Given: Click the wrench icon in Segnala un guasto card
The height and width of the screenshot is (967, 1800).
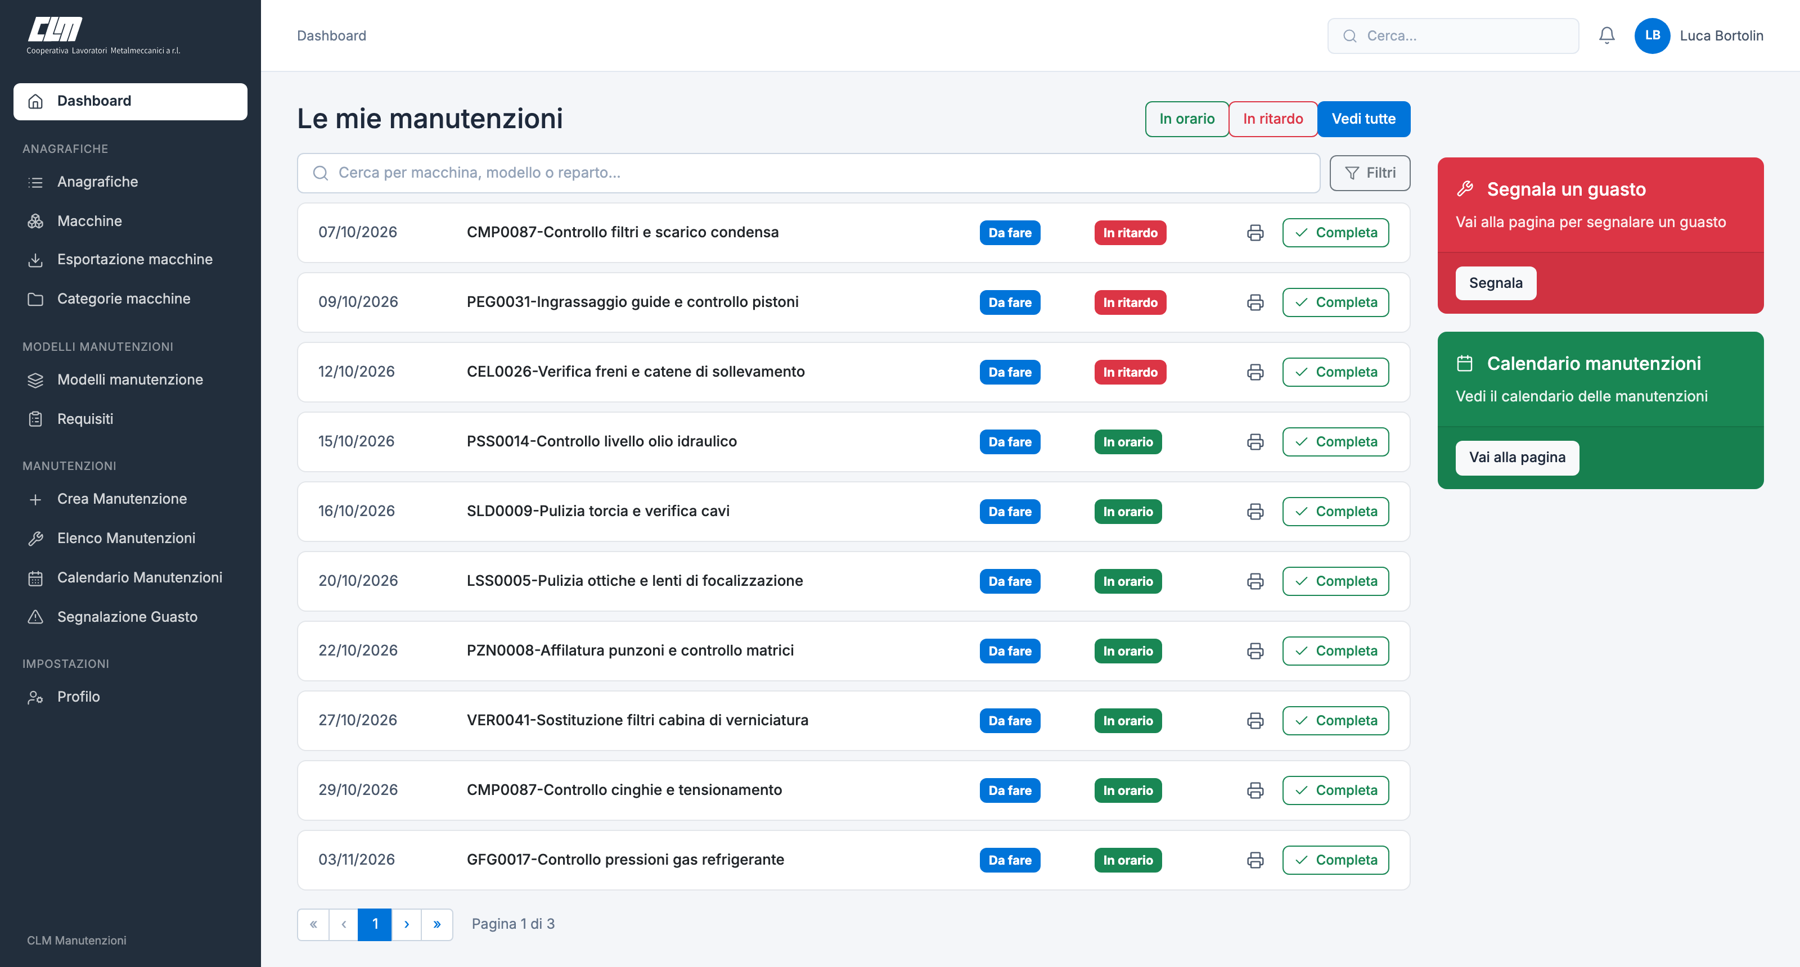Looking at the screenshot, I should click(x=1465, y=188).
